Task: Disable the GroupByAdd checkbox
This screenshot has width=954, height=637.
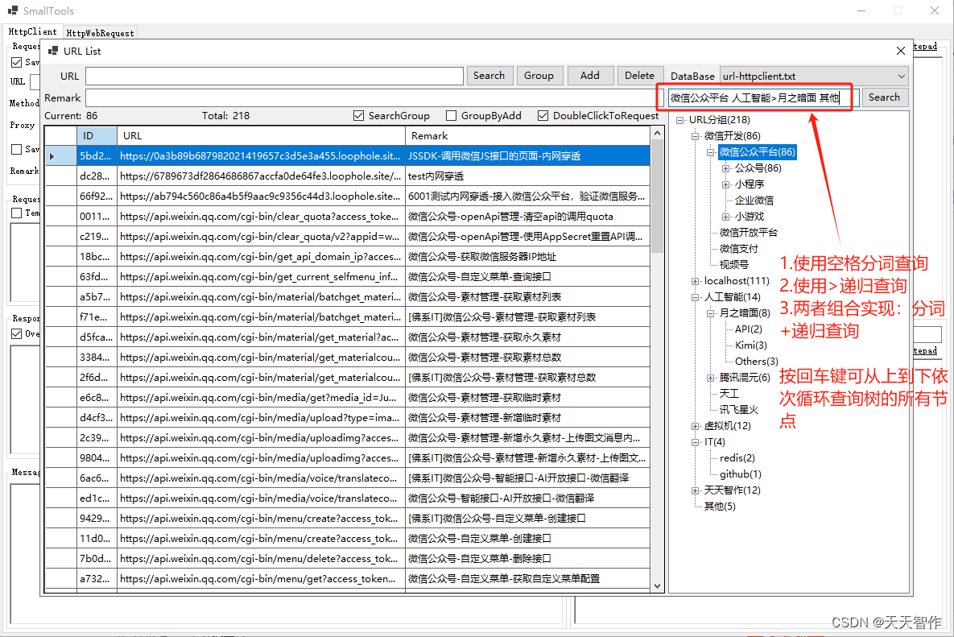Action: [452, 115]
